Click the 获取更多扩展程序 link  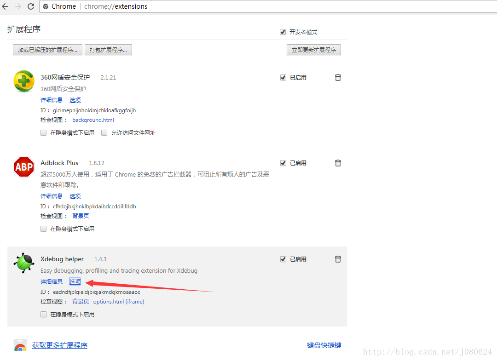pos(60,345)
